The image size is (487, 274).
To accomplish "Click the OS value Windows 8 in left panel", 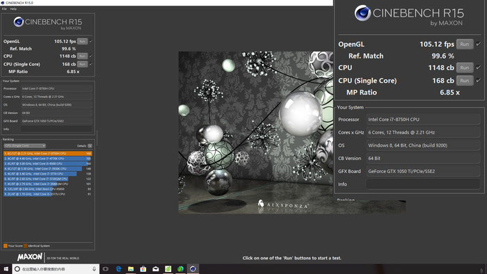I will [x=56, y=105].
